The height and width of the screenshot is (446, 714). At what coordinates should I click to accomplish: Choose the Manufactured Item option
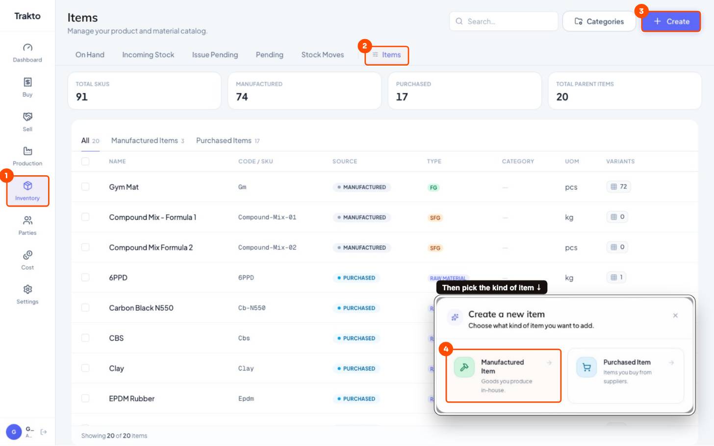(503, 376)
